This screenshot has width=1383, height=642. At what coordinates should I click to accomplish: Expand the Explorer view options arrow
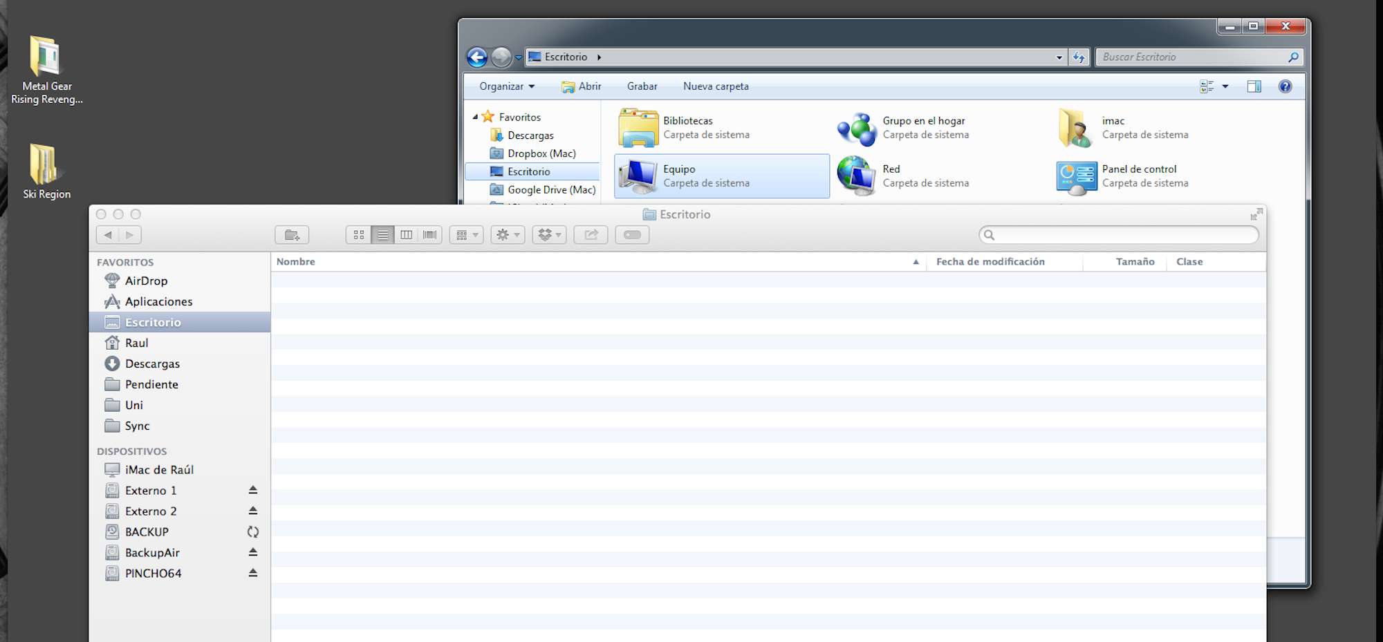point(1225,86)
